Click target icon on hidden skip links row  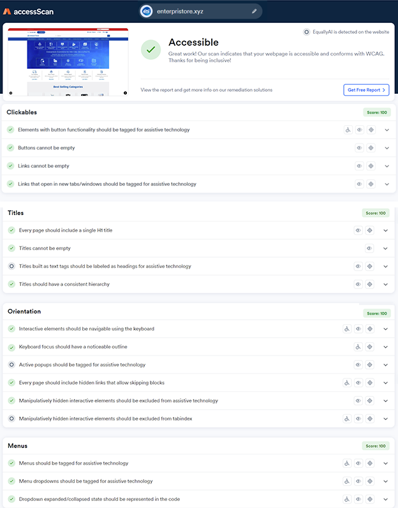(x=370, y=383)
